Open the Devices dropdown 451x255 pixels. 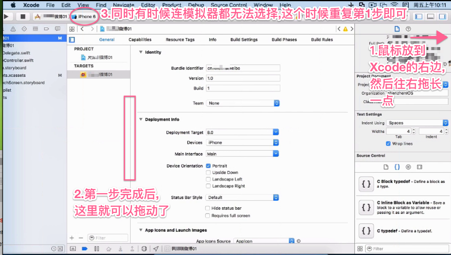(243, 143)
